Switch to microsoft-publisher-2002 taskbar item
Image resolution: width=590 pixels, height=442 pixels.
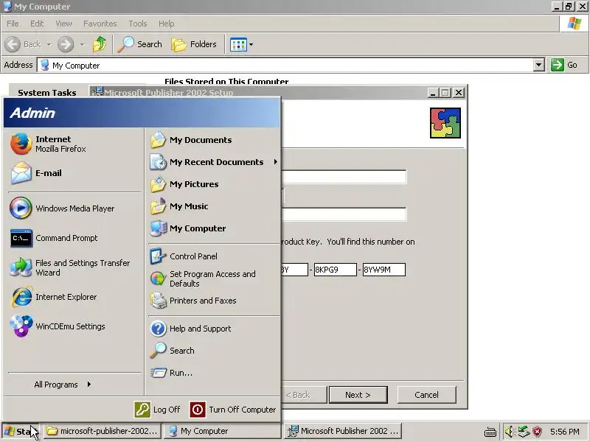tap(103, 431)
